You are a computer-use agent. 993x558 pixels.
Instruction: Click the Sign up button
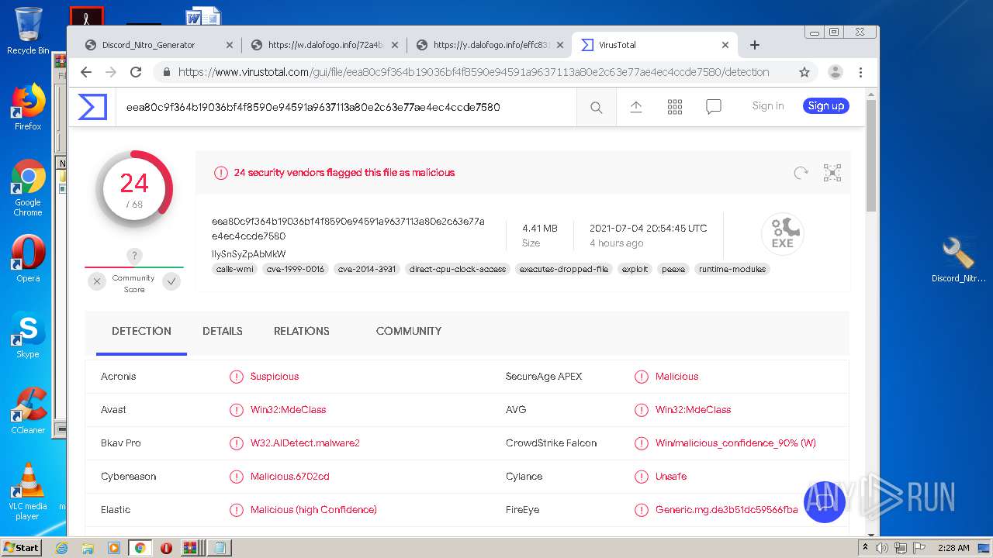point(826,106)
